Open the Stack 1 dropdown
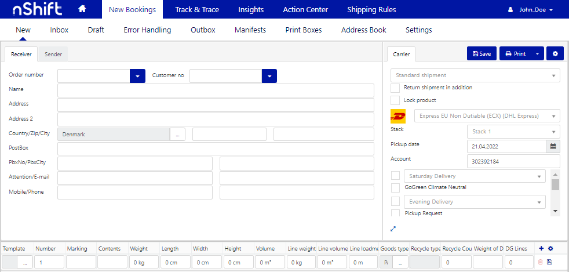This screenshot has height=272, width=569. click(x=513, y=132)
